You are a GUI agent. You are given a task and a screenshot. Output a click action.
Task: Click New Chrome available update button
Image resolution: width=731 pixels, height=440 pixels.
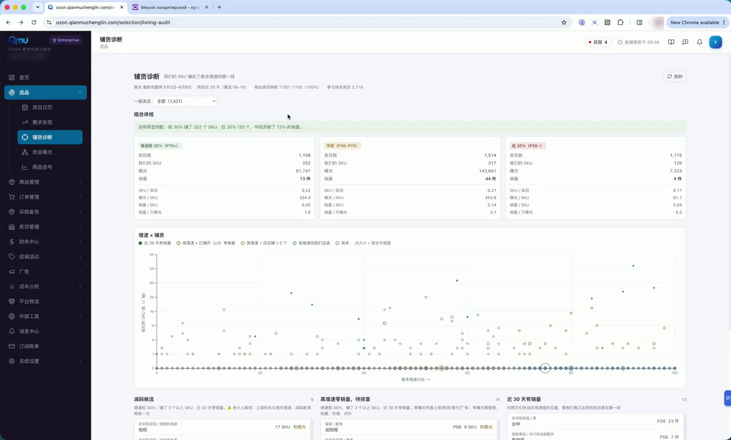pos(697,22)
